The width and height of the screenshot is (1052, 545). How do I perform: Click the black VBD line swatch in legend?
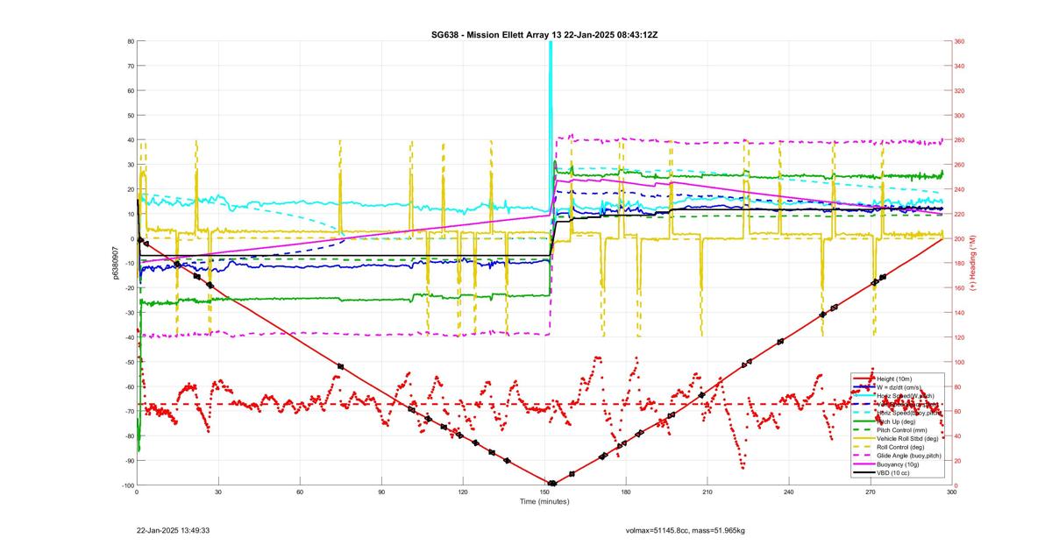point(864,473)
